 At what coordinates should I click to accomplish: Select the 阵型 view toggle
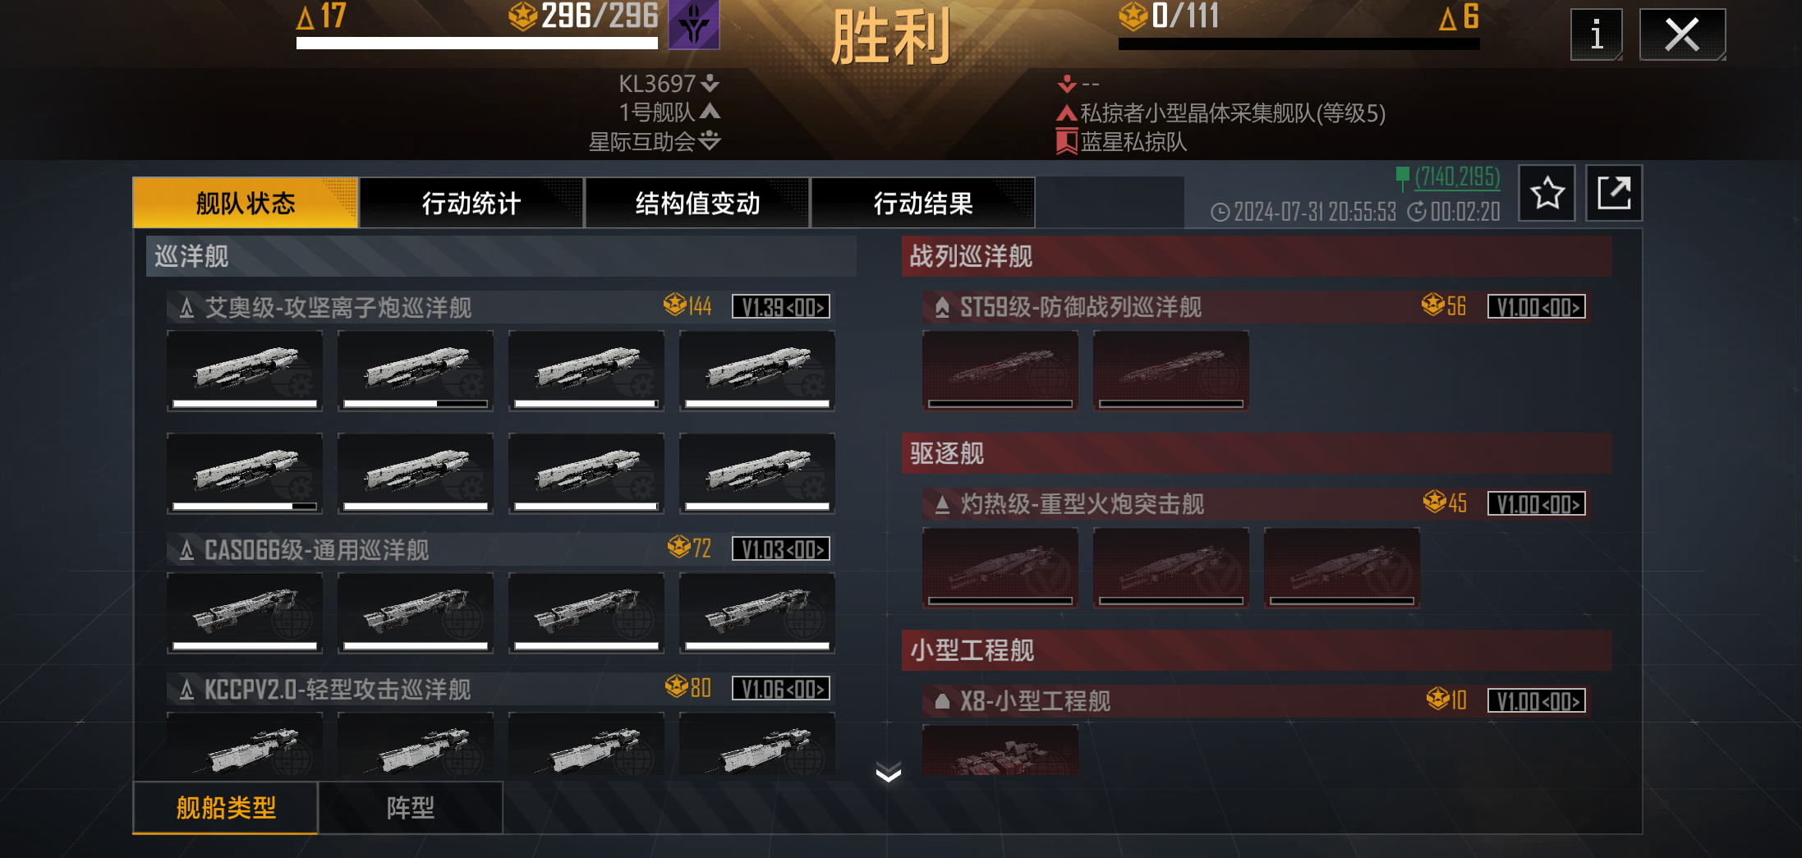(x=411, y=808)
